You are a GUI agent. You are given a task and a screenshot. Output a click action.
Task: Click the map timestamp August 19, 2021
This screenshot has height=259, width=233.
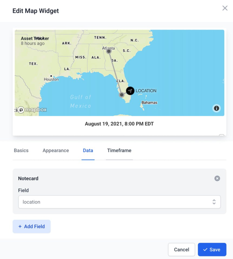coord(119,124)
